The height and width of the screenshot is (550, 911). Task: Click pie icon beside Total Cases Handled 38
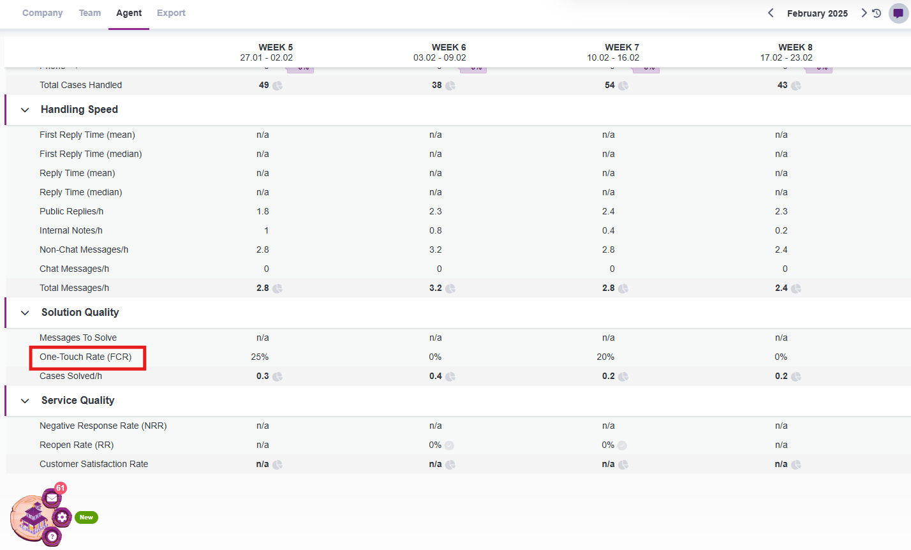[x=450, y=85]
